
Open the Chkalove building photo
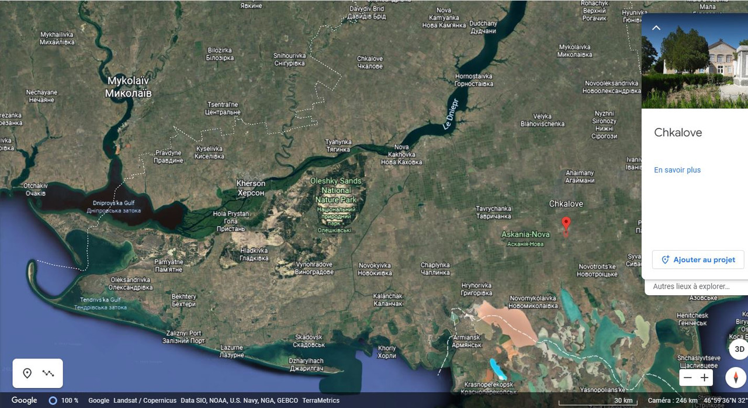point(695,61)
